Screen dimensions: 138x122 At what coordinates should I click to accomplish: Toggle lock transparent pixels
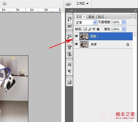tap(85, 29)
